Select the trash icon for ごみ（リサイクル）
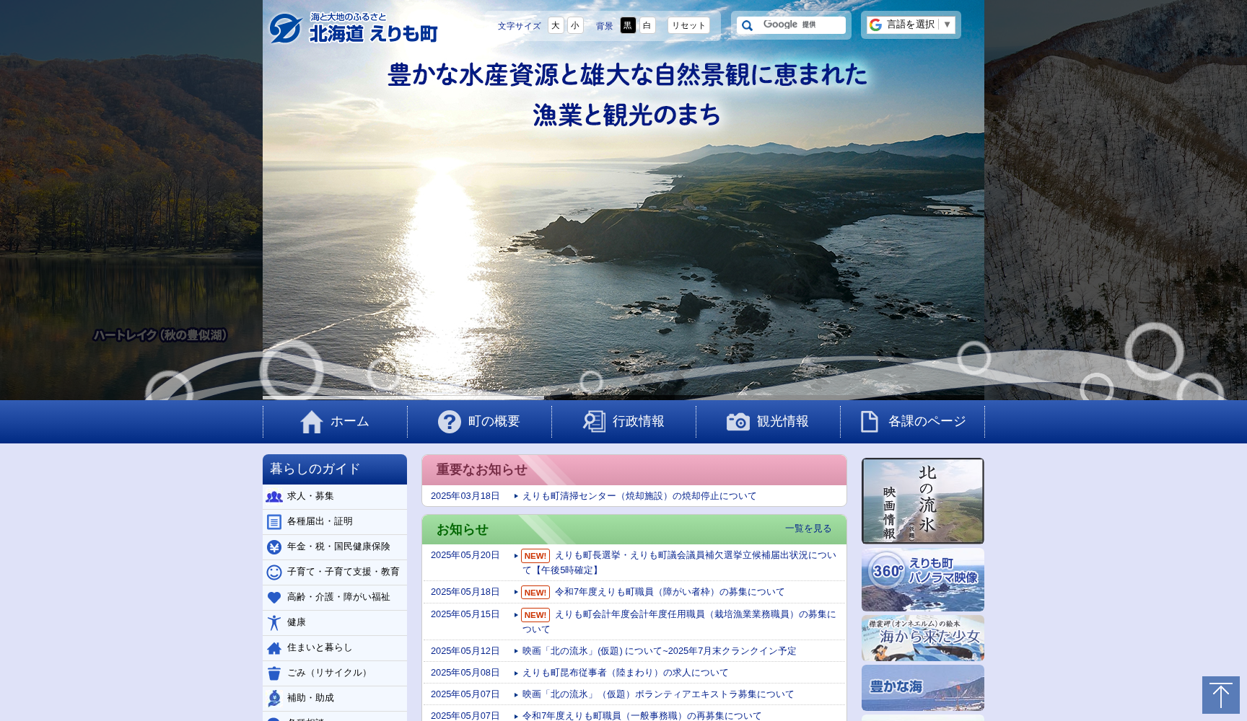This screenshot has height=721, width=1247. pos(274,673)
